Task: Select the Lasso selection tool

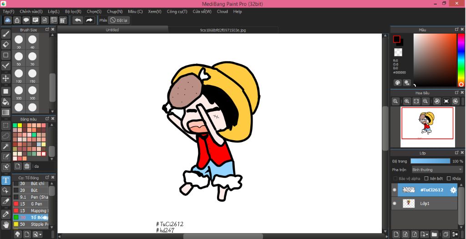Action: (x=5, y=136)
